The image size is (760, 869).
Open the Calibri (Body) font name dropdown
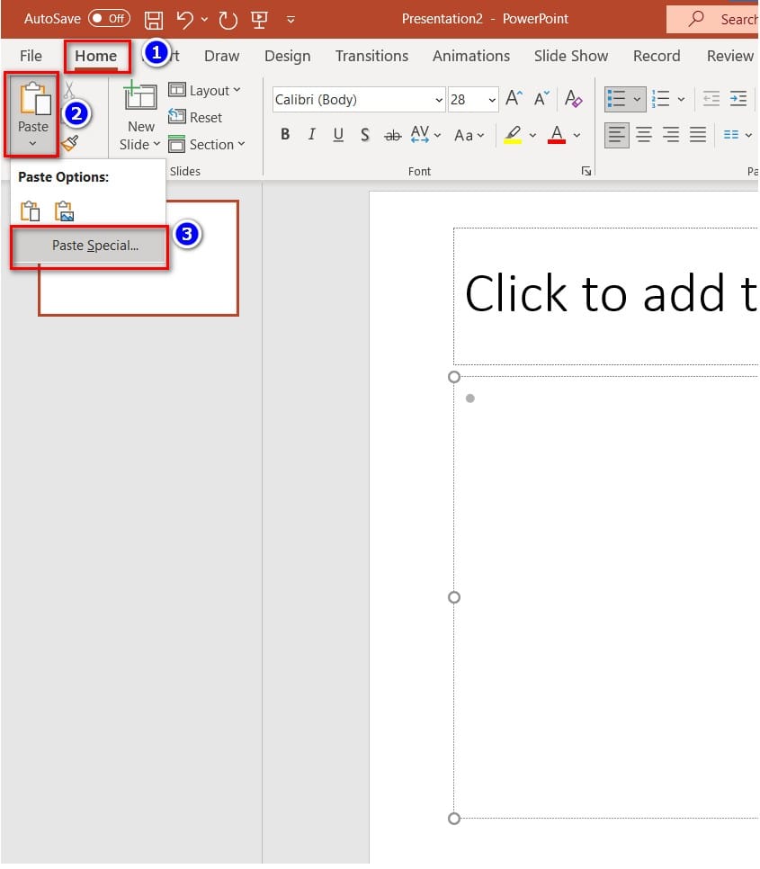coord(439,100)
